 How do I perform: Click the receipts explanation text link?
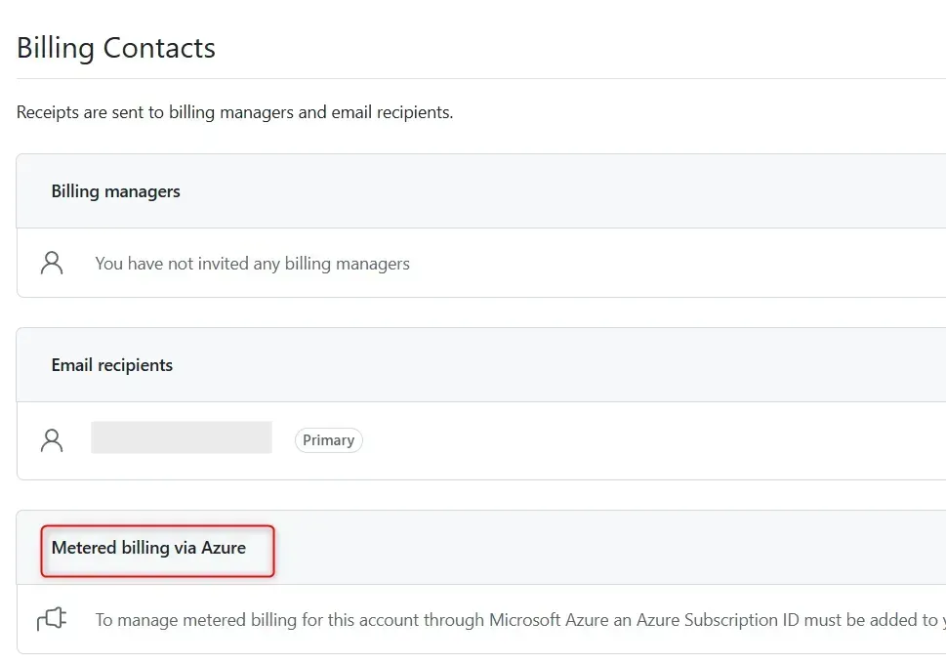(x=234, y=111)
